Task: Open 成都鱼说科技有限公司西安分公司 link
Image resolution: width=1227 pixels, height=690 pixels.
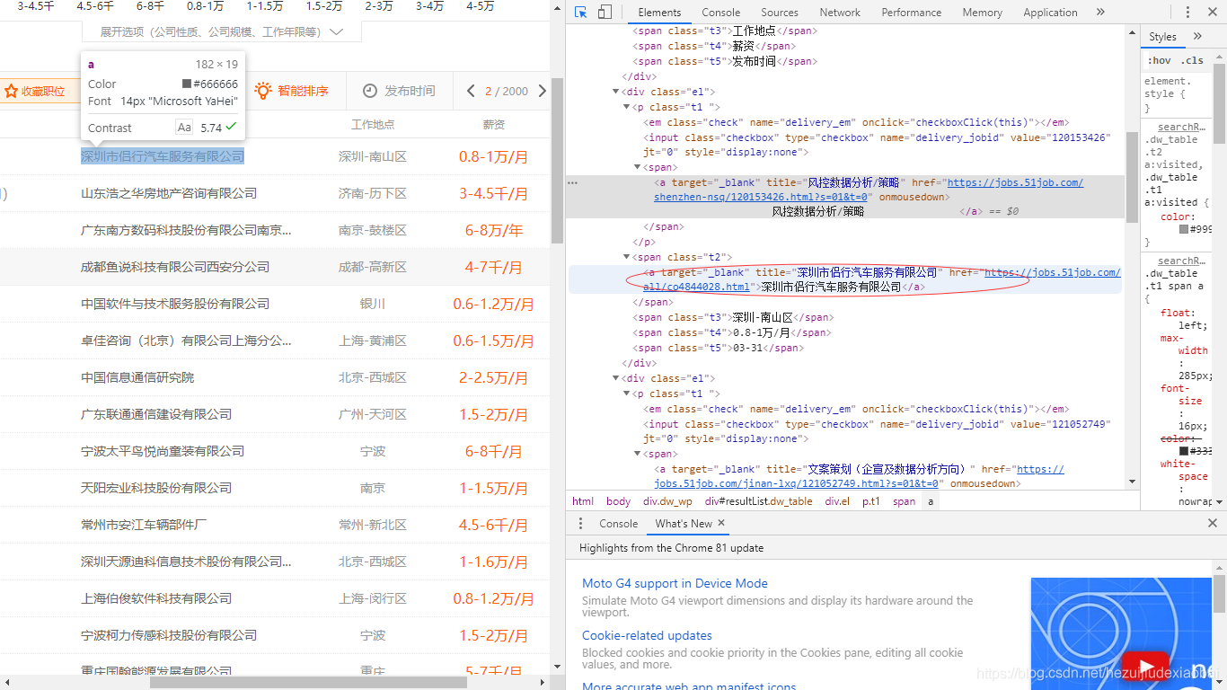Action: (x=175, y=267)
